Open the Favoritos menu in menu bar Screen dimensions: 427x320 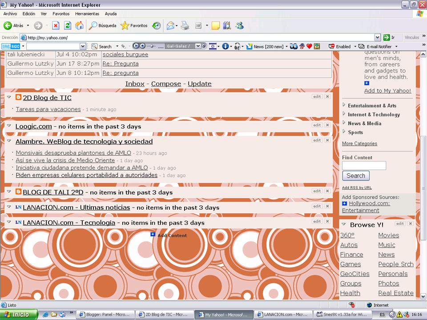[x=61, y=14]
